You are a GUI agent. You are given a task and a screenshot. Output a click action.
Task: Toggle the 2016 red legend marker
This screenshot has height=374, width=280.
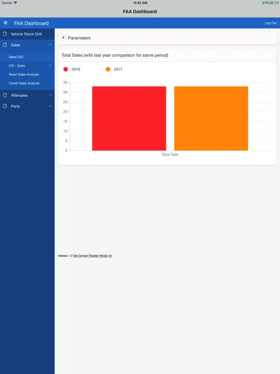click(x=66, y=69)
